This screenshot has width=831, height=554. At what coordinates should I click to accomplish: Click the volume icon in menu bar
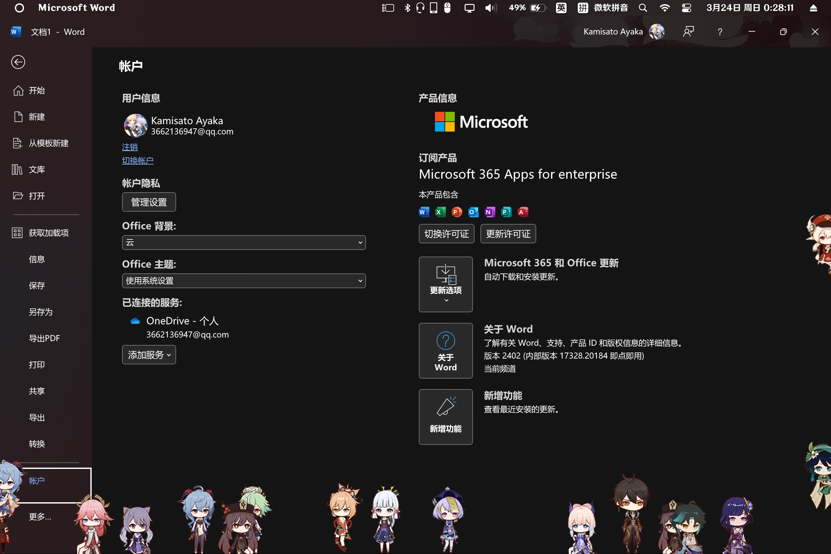[491, 8]
